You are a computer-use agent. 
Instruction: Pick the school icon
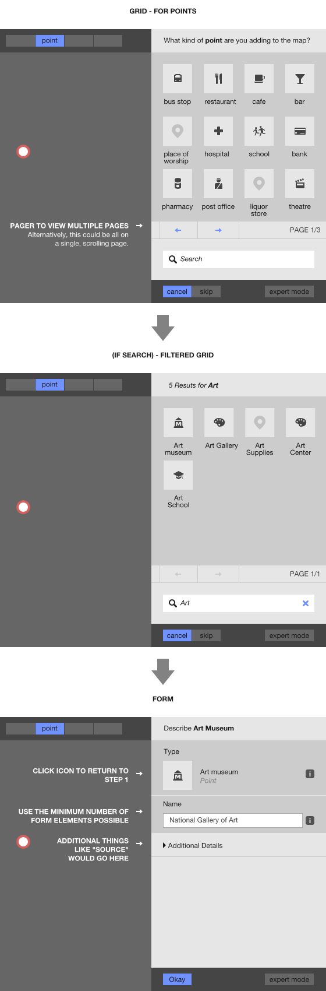pos(259,131)
